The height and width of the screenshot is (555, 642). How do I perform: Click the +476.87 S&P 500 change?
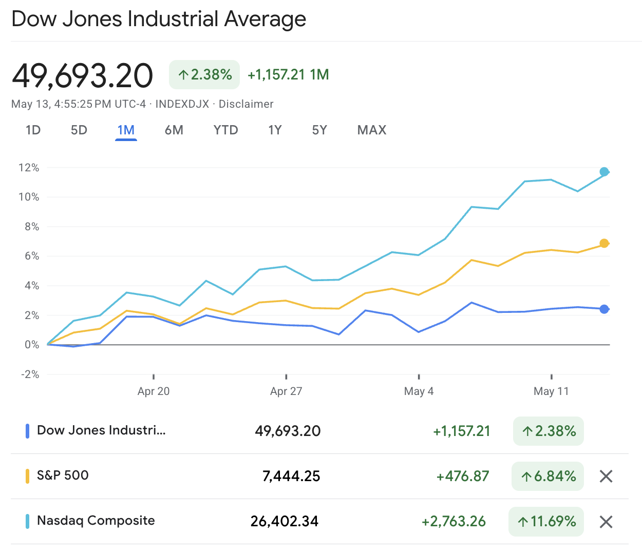click(463, 476)
